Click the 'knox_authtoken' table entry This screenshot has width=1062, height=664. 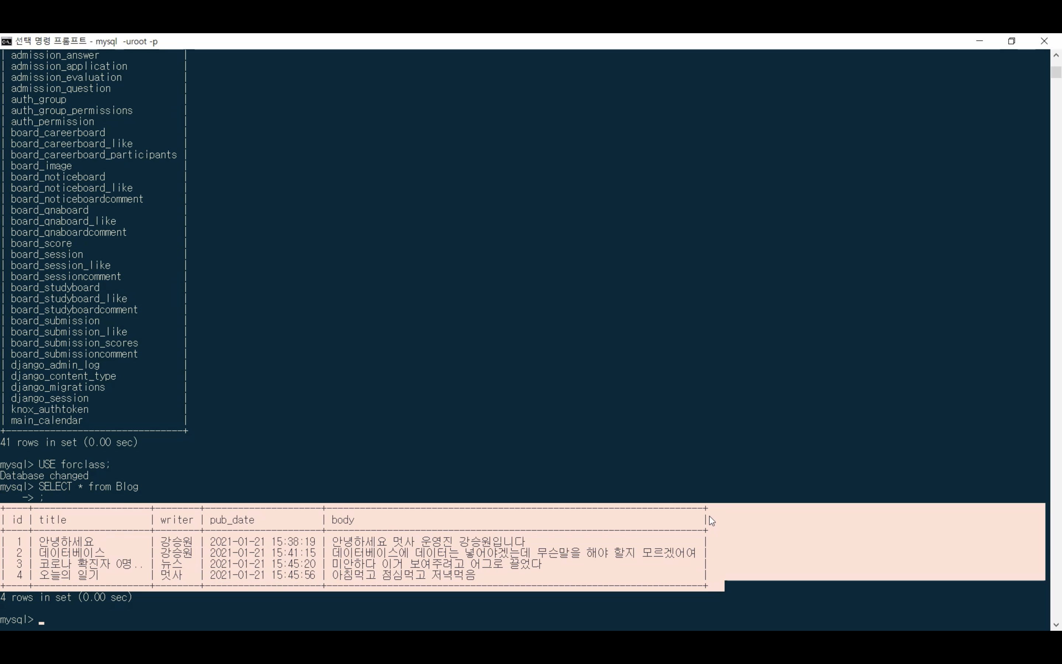click(x=49, y=409)
